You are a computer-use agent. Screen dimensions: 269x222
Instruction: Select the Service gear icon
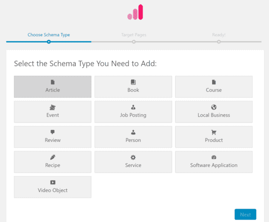133,157
